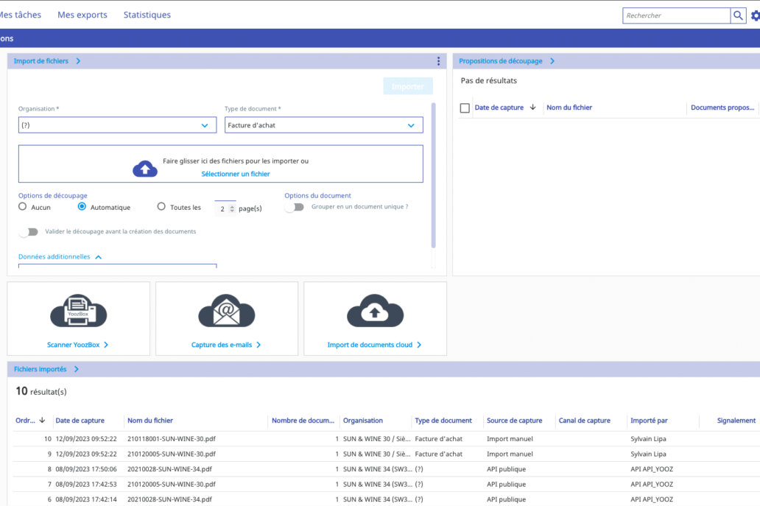Sort by Nom du fichier in proposals table
The width and height of the screenshot is (760, 506).
(x=569, y=108)
